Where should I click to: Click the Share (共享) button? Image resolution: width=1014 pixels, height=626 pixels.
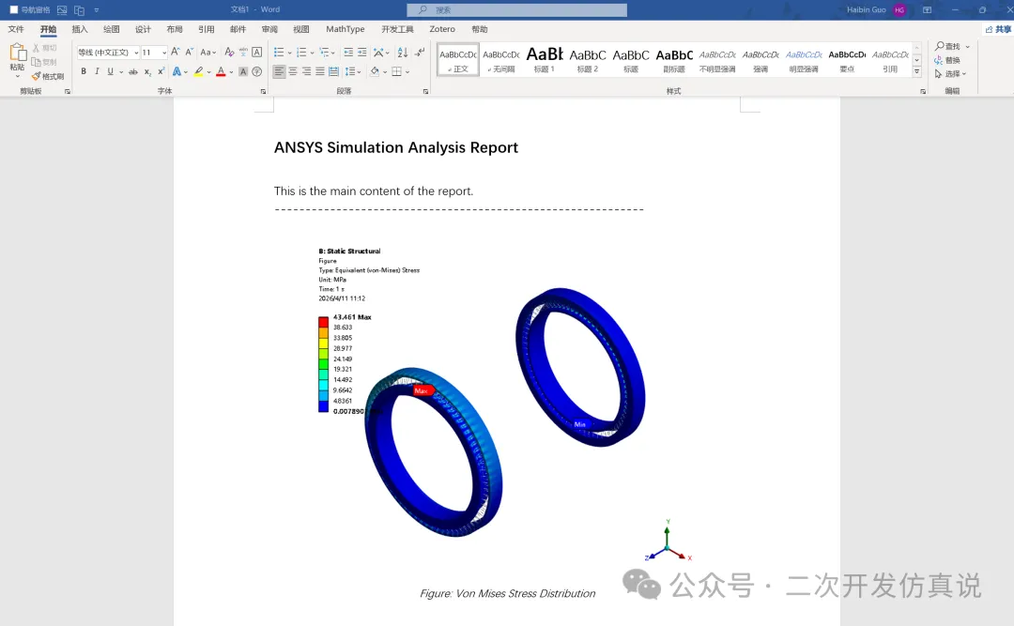(x=998, y=29)
